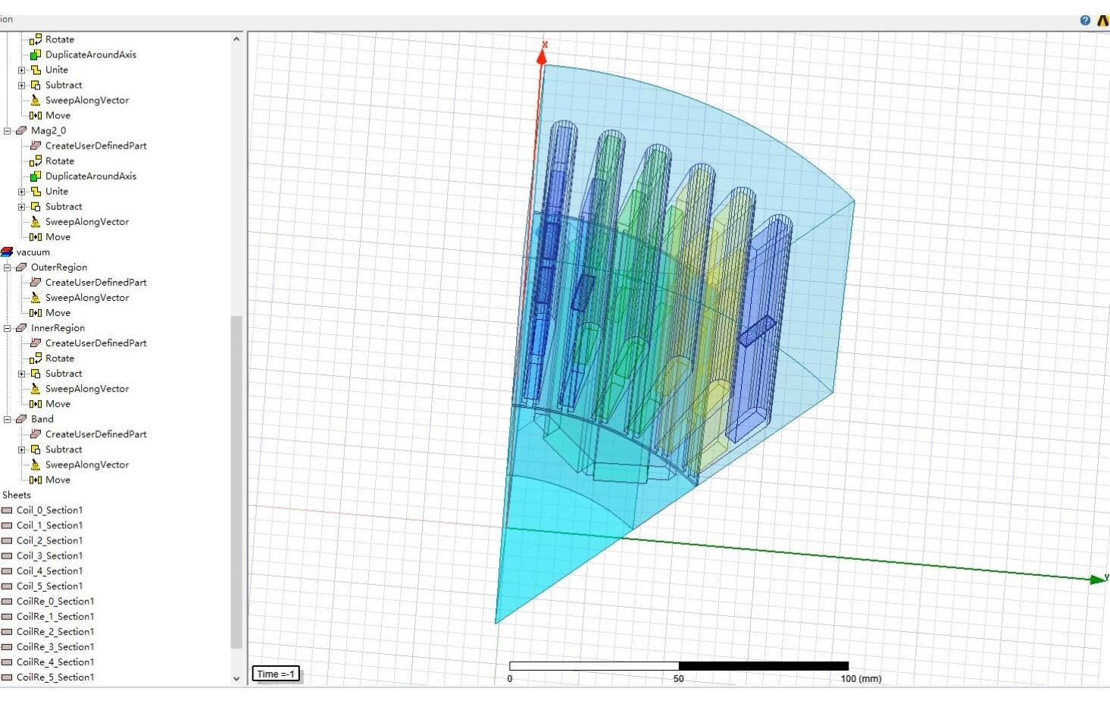Select the vacuum material icon
Screen dimensions: 1110x704
click(x=8, y=252)
